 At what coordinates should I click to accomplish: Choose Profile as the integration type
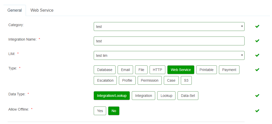coord(127,80)
